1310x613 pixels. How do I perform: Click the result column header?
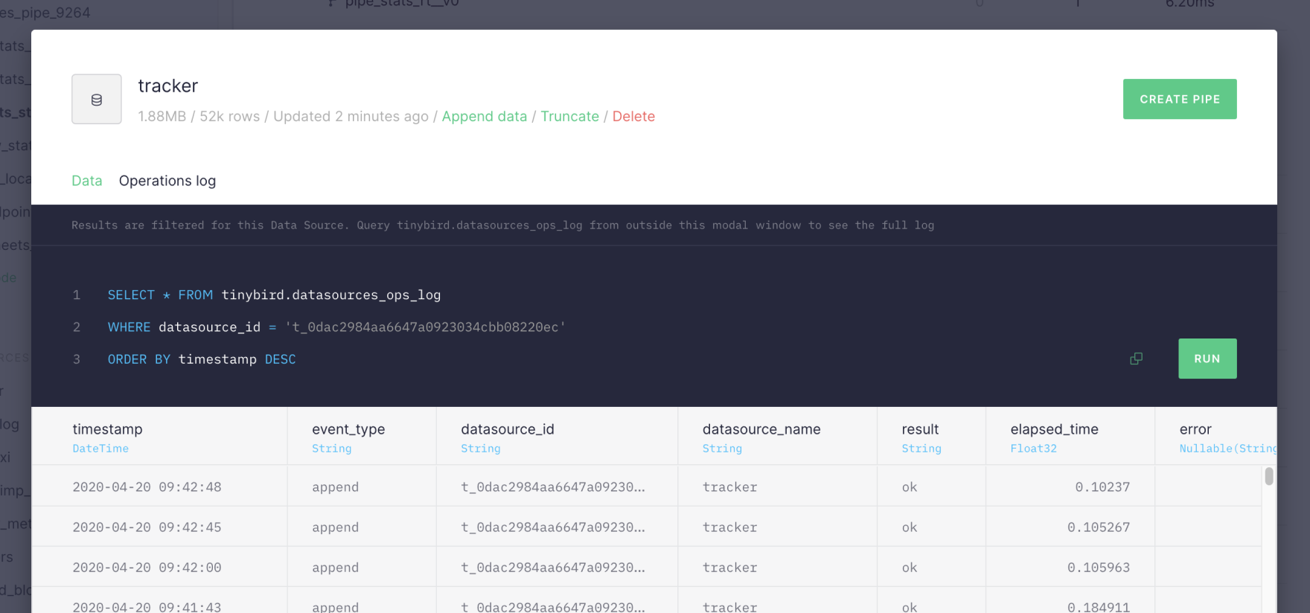920,429
